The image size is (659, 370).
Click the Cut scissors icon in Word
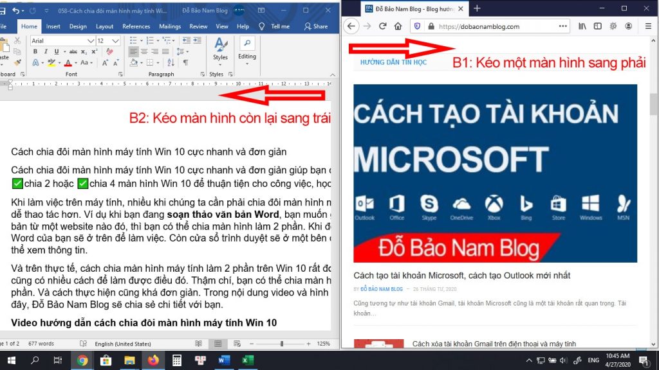17,40
